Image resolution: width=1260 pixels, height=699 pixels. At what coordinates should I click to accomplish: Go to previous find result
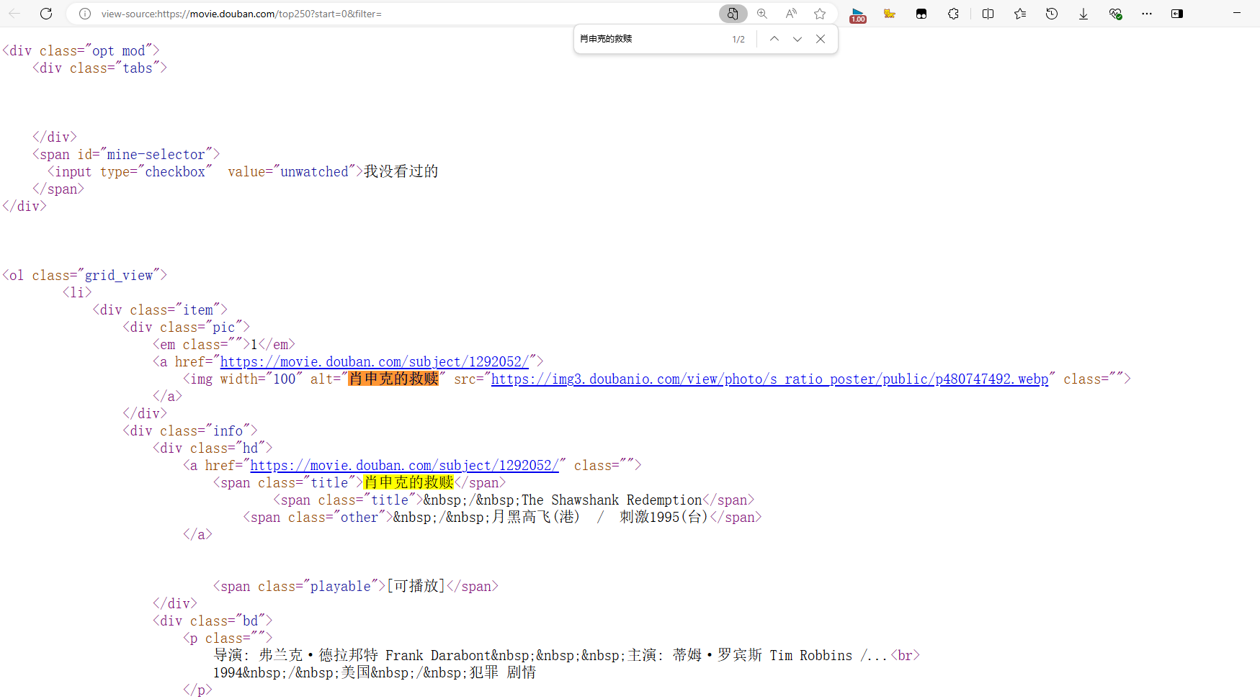tap(774, 39)
